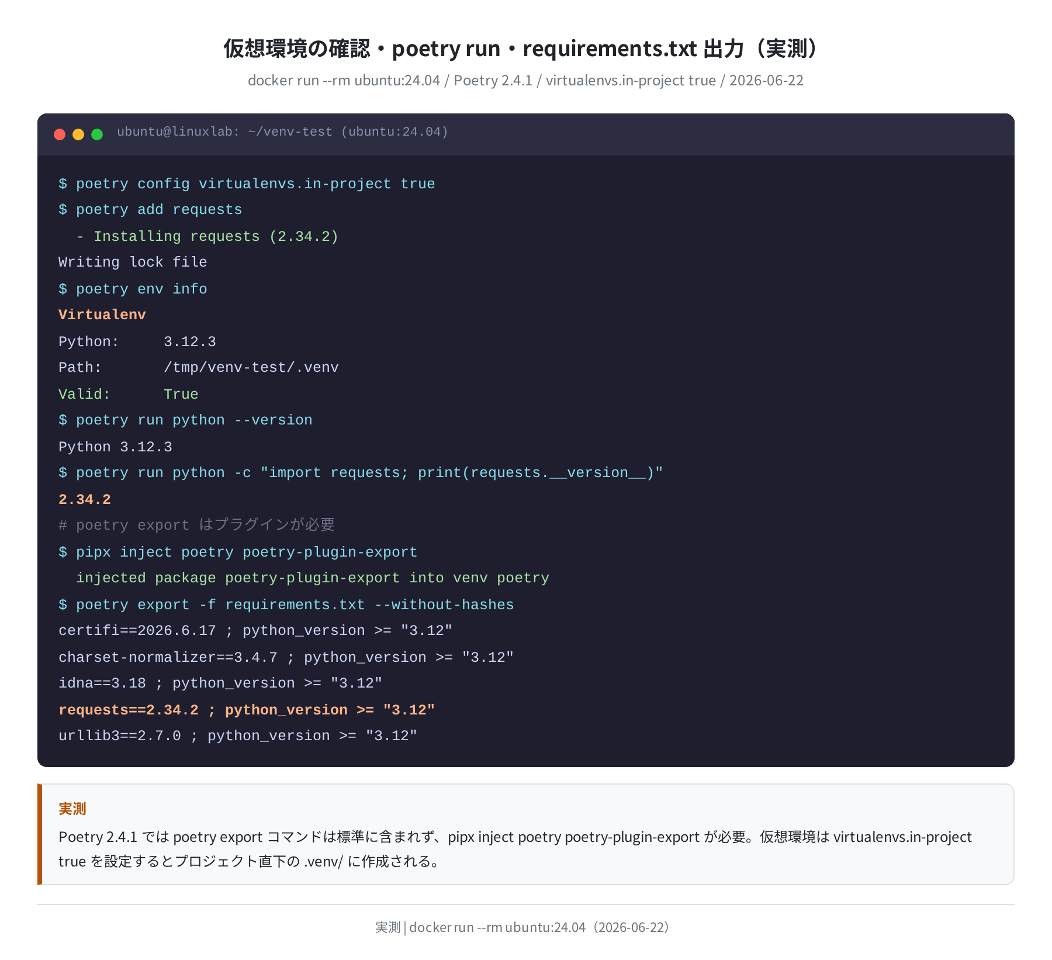1052x960 pixels.
Task: Click the 'import requests; print' command line
Action: coord(361,473)
